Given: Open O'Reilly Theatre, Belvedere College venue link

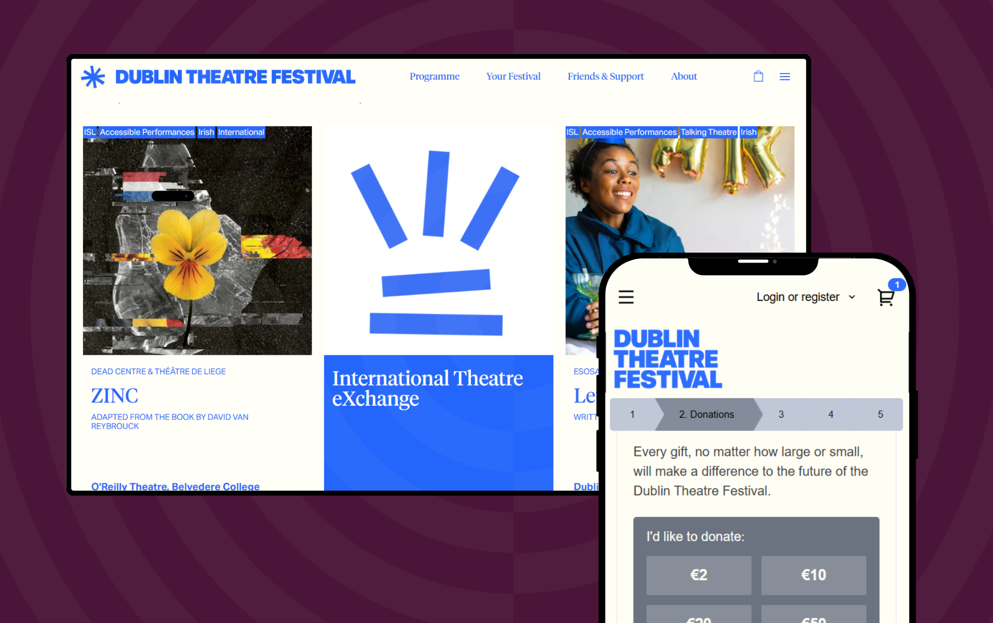Looking at the screenshot, I should point(175,486).
